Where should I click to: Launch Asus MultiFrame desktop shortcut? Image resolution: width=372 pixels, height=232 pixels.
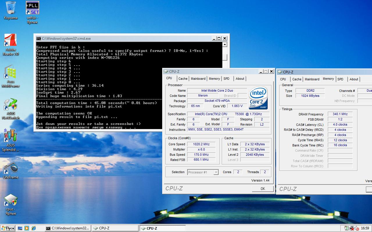pyautogui.click(x=11, y=76)
